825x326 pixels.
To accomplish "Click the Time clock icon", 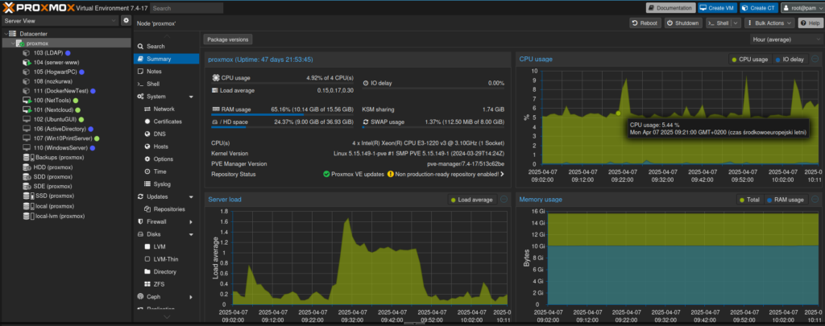I will 147,171.
